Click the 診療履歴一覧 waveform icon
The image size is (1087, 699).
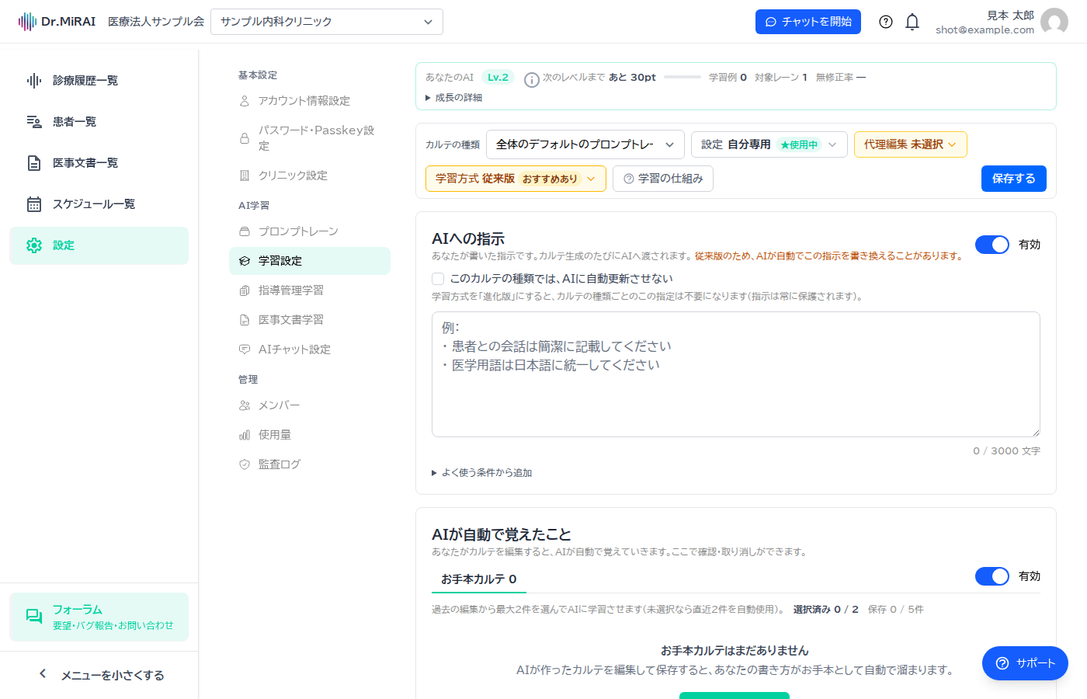click(34, 81)
